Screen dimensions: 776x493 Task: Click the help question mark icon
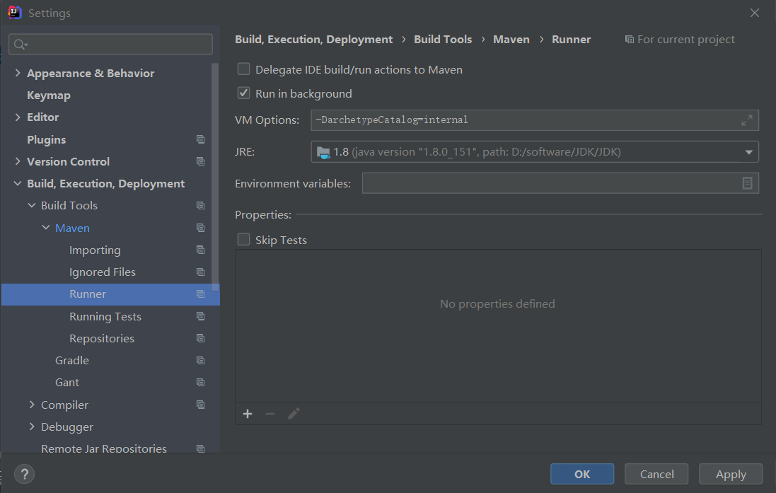(x=24, y=474)
